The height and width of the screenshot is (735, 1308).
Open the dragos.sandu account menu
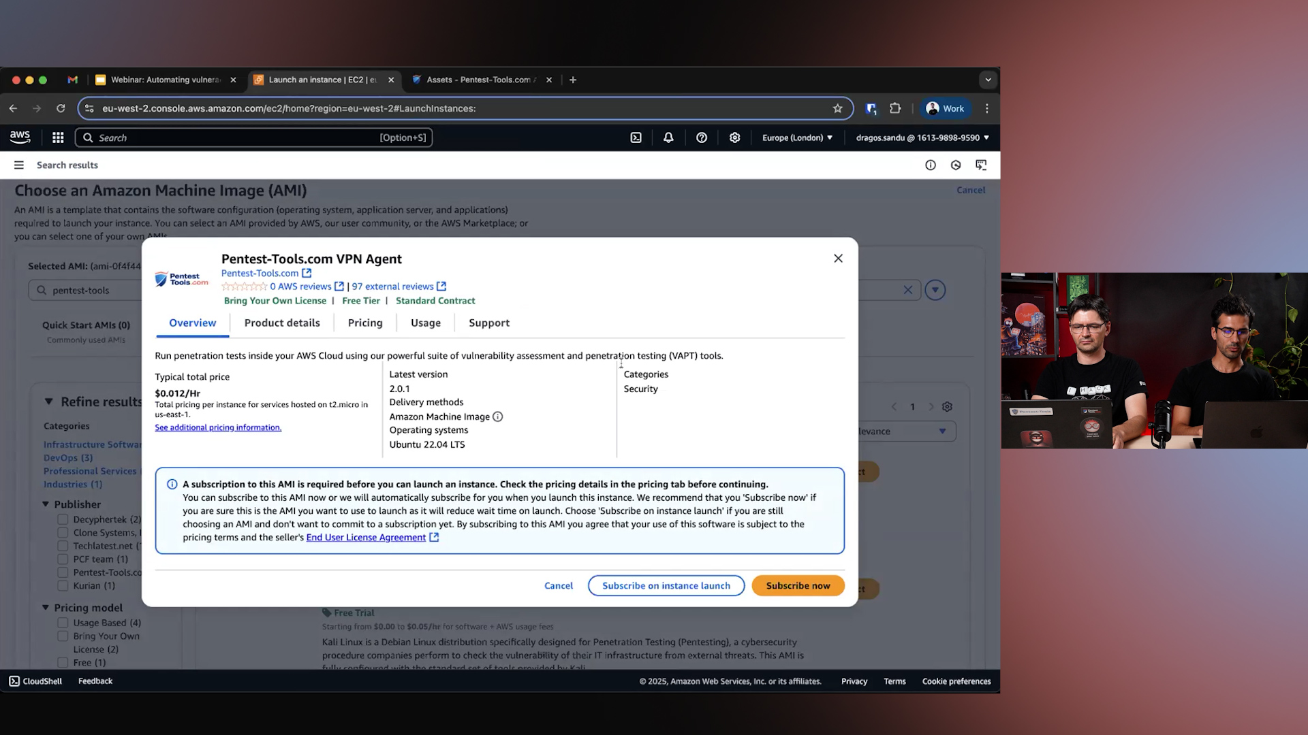[x=921, y=137]
